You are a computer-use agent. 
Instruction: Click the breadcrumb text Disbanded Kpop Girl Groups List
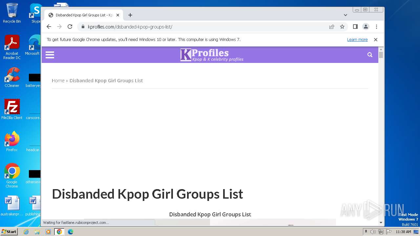coord(106,81)
